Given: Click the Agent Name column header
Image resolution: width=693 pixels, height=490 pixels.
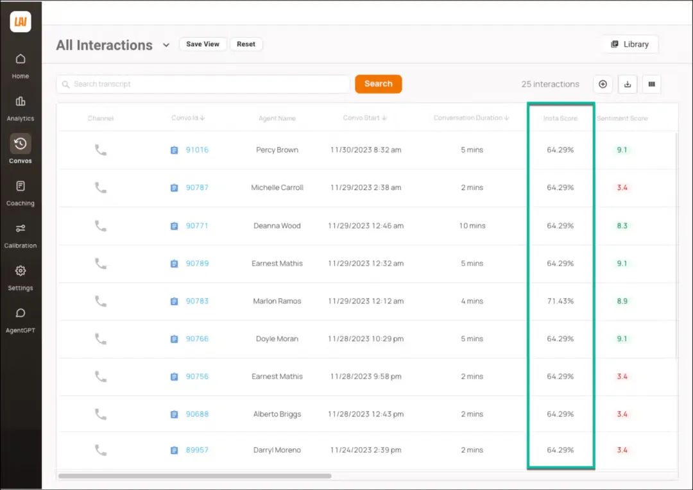Looking at the screenshot, I should [x=277, y=119].
